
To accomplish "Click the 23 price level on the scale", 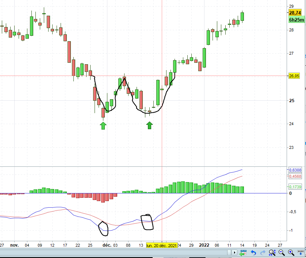I will (x=291, y=147).
